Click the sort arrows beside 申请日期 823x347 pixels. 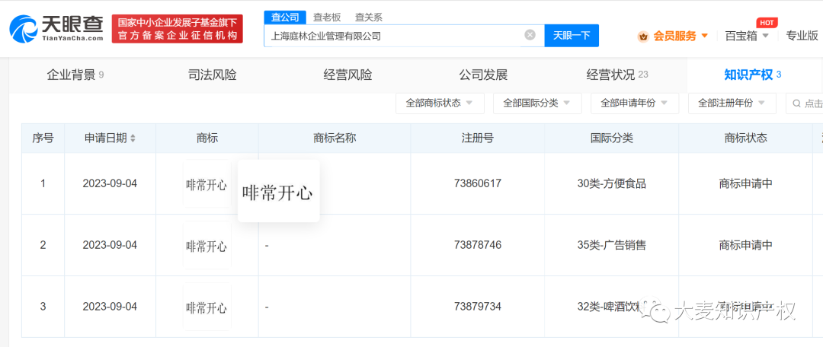click(x=133, y=138)
